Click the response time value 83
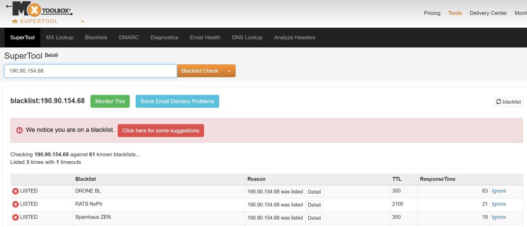527x227 pixels. [x=485, y=191]
